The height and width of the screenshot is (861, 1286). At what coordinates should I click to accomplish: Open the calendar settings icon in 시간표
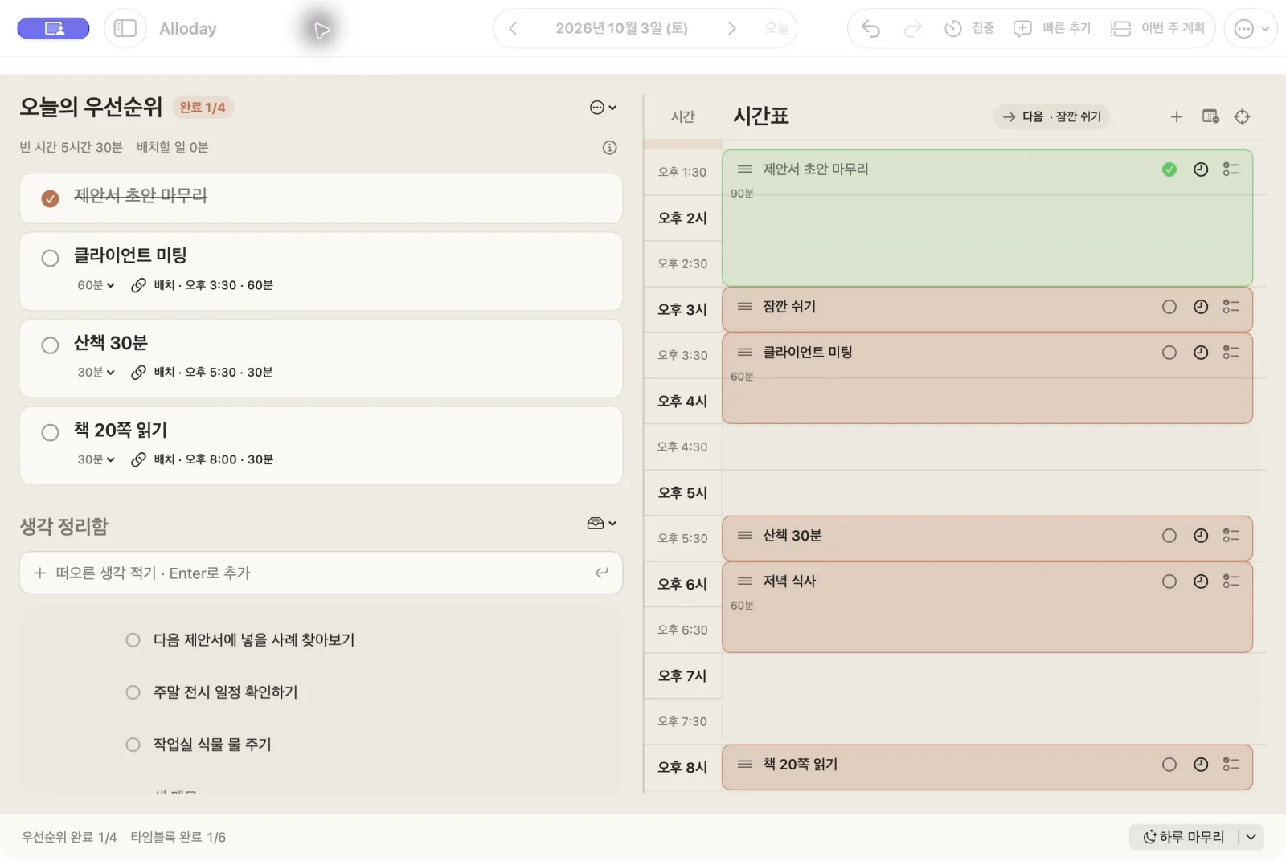1210,117
